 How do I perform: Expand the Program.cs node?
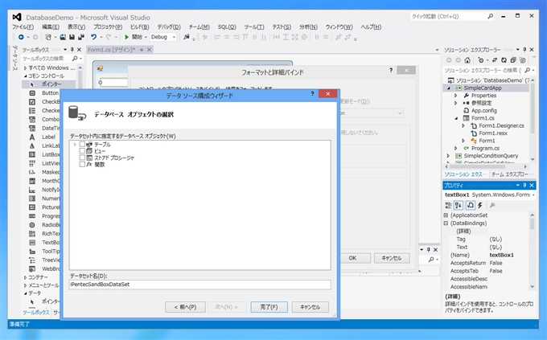tap(455, 148)
